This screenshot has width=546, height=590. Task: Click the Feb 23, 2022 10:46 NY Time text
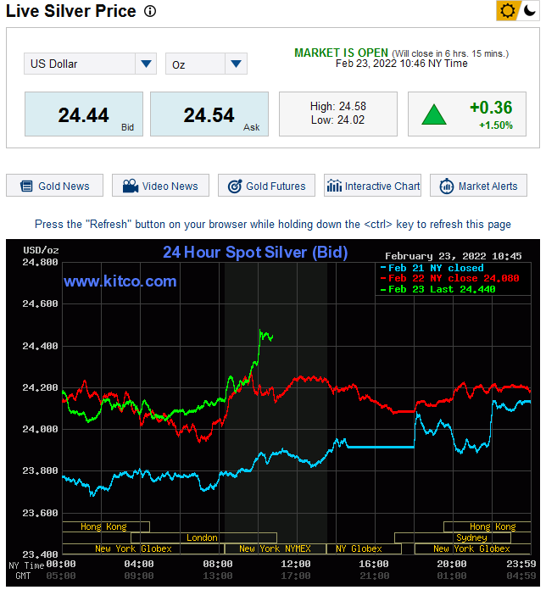[x=402, y=64]
